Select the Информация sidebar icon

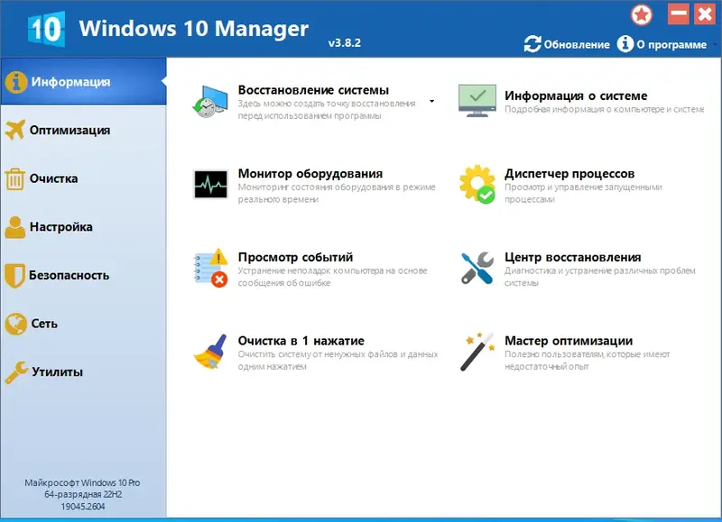tap(17, 81)
